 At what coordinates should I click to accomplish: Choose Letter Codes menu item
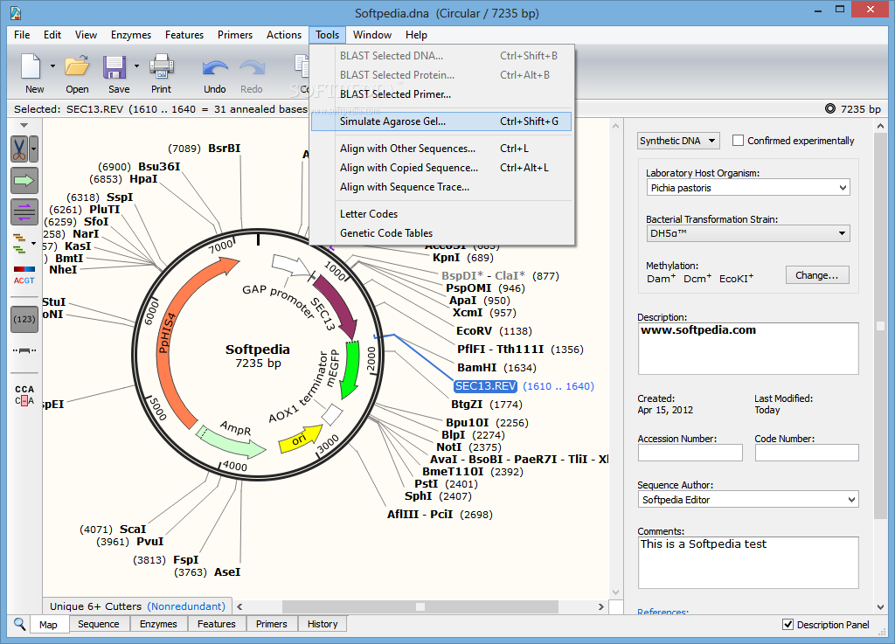coord(441,214)
